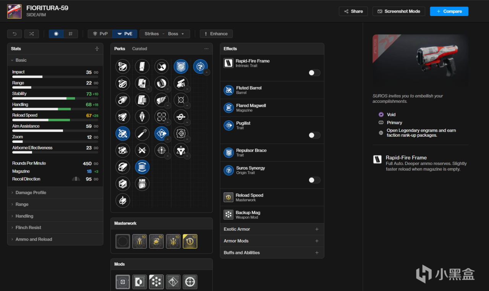The image size is (489, 291).
Task: Pick the crossed-bullets magazine perk icon
Action: point(142,150)
